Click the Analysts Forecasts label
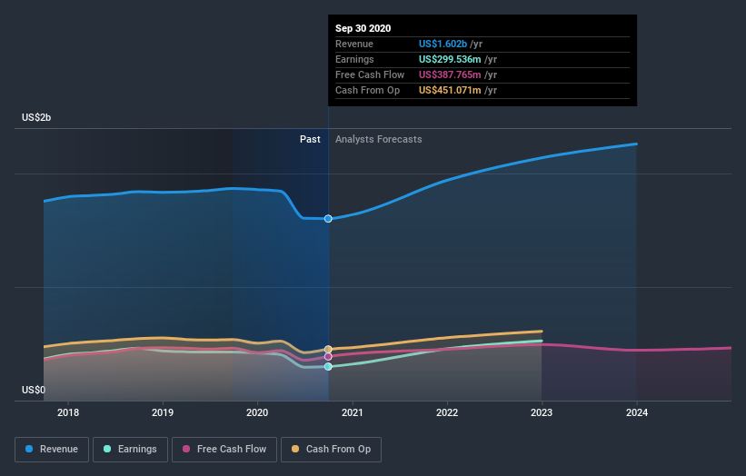This screenshot has width=746, height=476. (x=379, y=139)
